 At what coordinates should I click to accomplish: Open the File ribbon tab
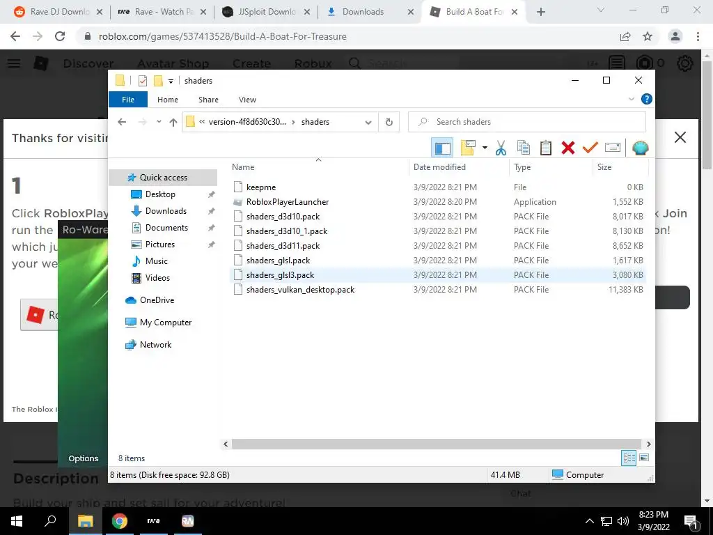pyautogui.click(x=128, y=100)
